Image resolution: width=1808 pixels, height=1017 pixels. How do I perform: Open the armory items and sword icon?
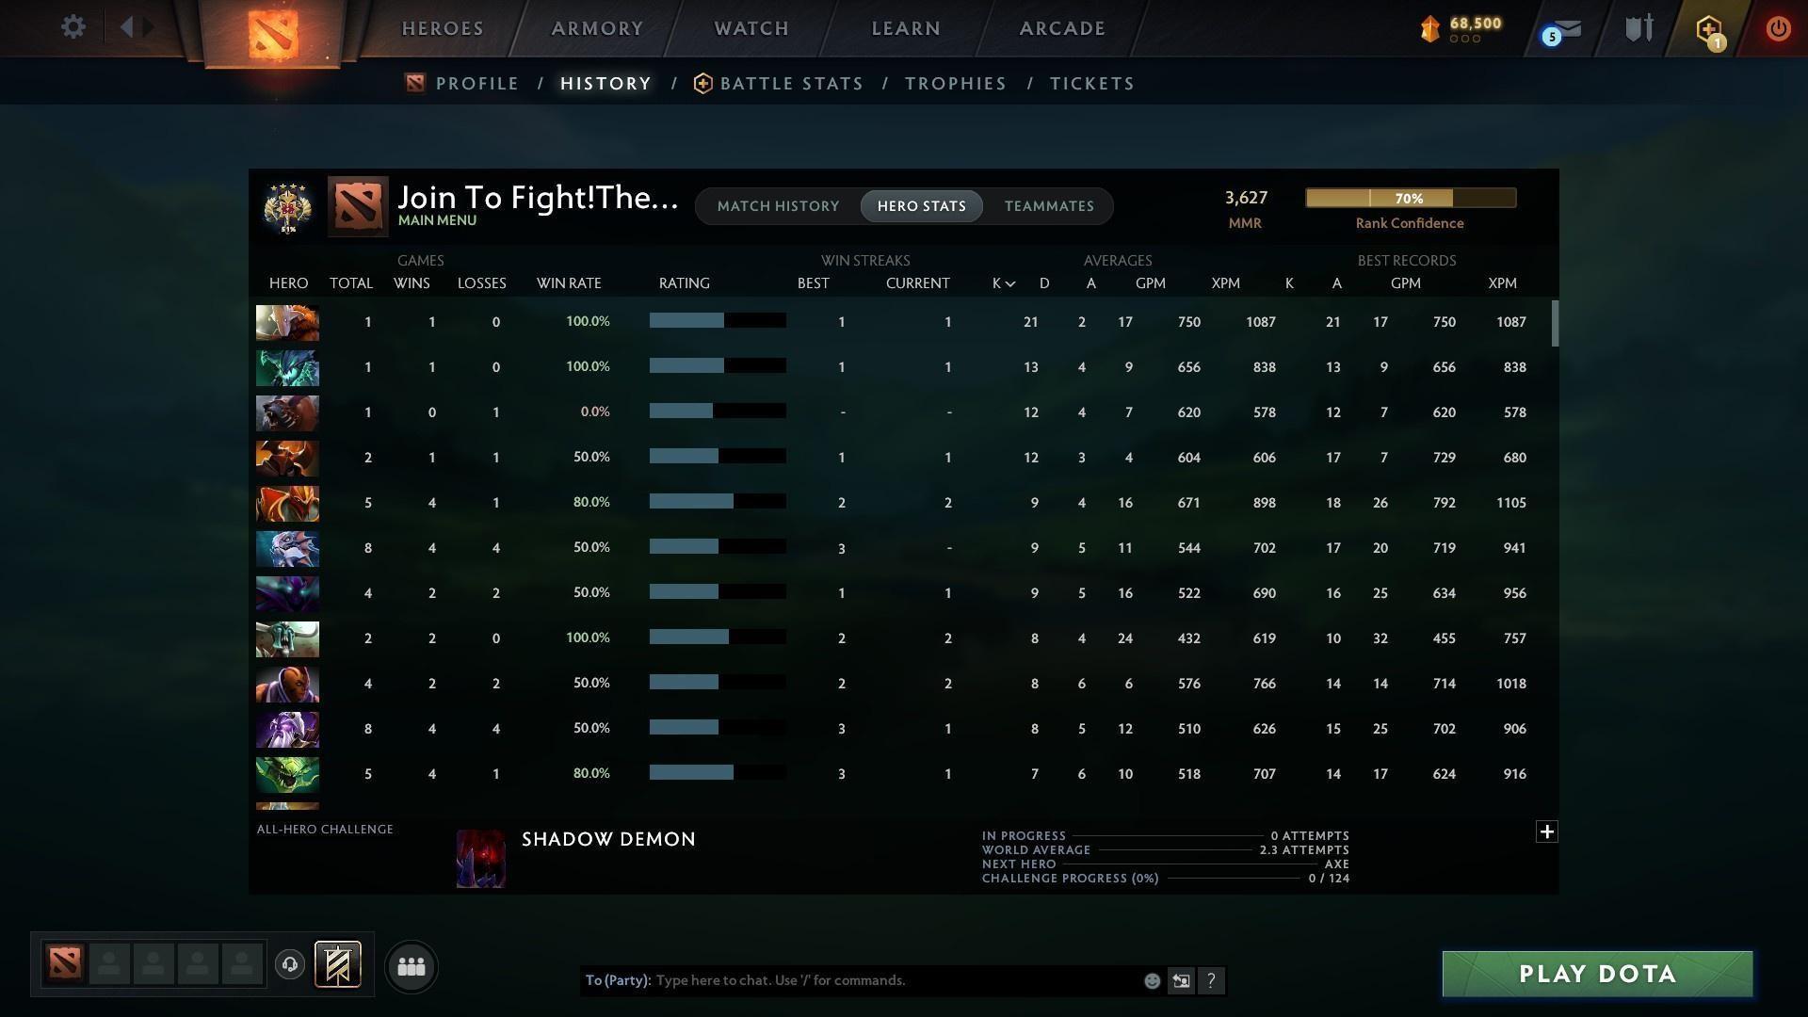pos(1638,28)
